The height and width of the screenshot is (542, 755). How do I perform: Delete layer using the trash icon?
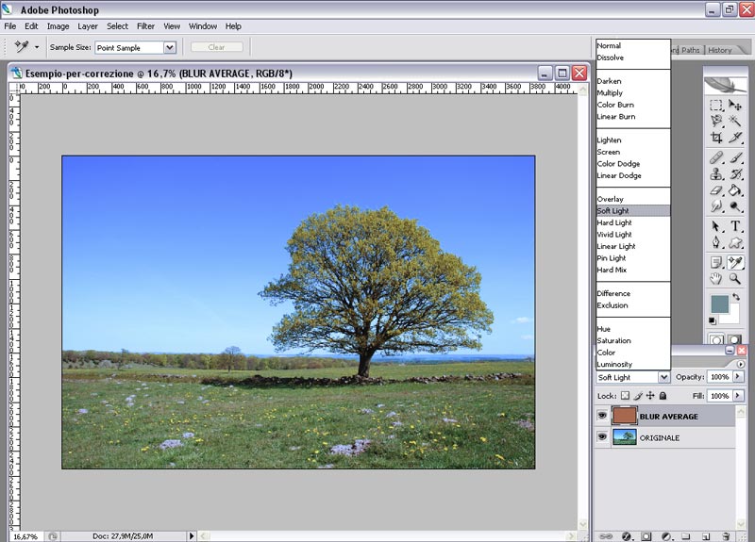click(725, 535)
